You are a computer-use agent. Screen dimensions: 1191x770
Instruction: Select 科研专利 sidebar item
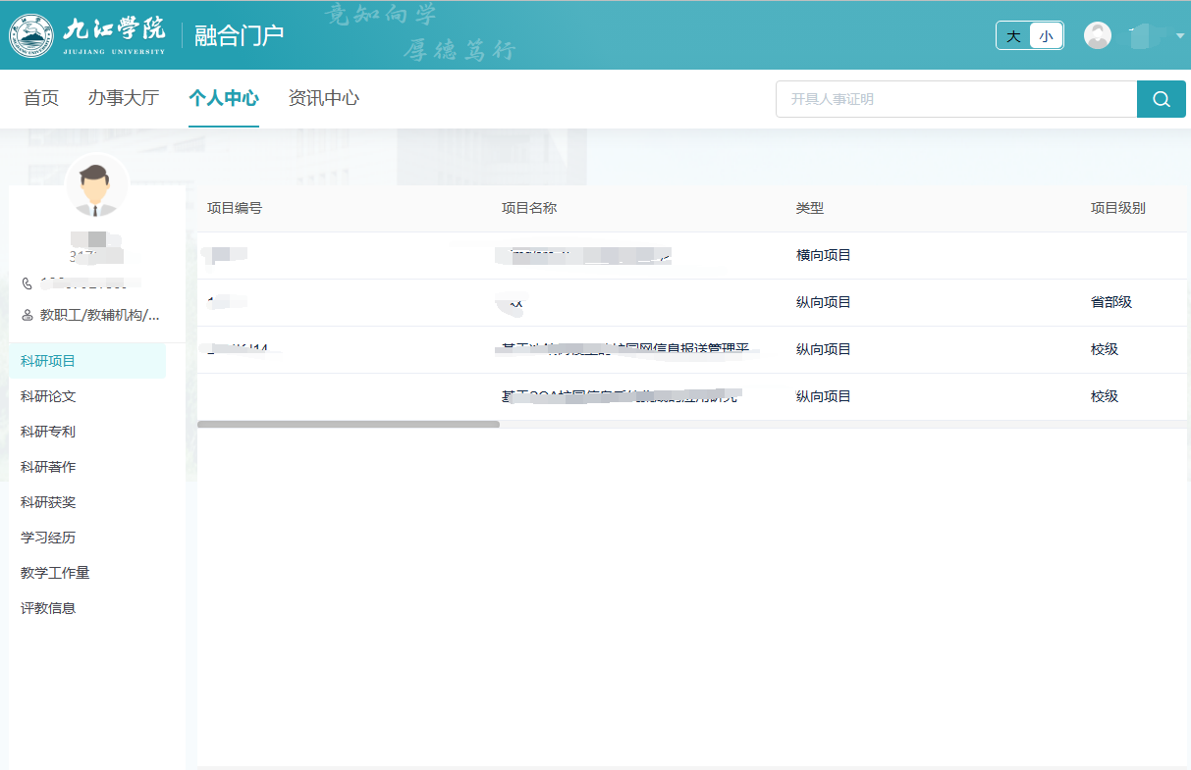click(x=48, y=432)
